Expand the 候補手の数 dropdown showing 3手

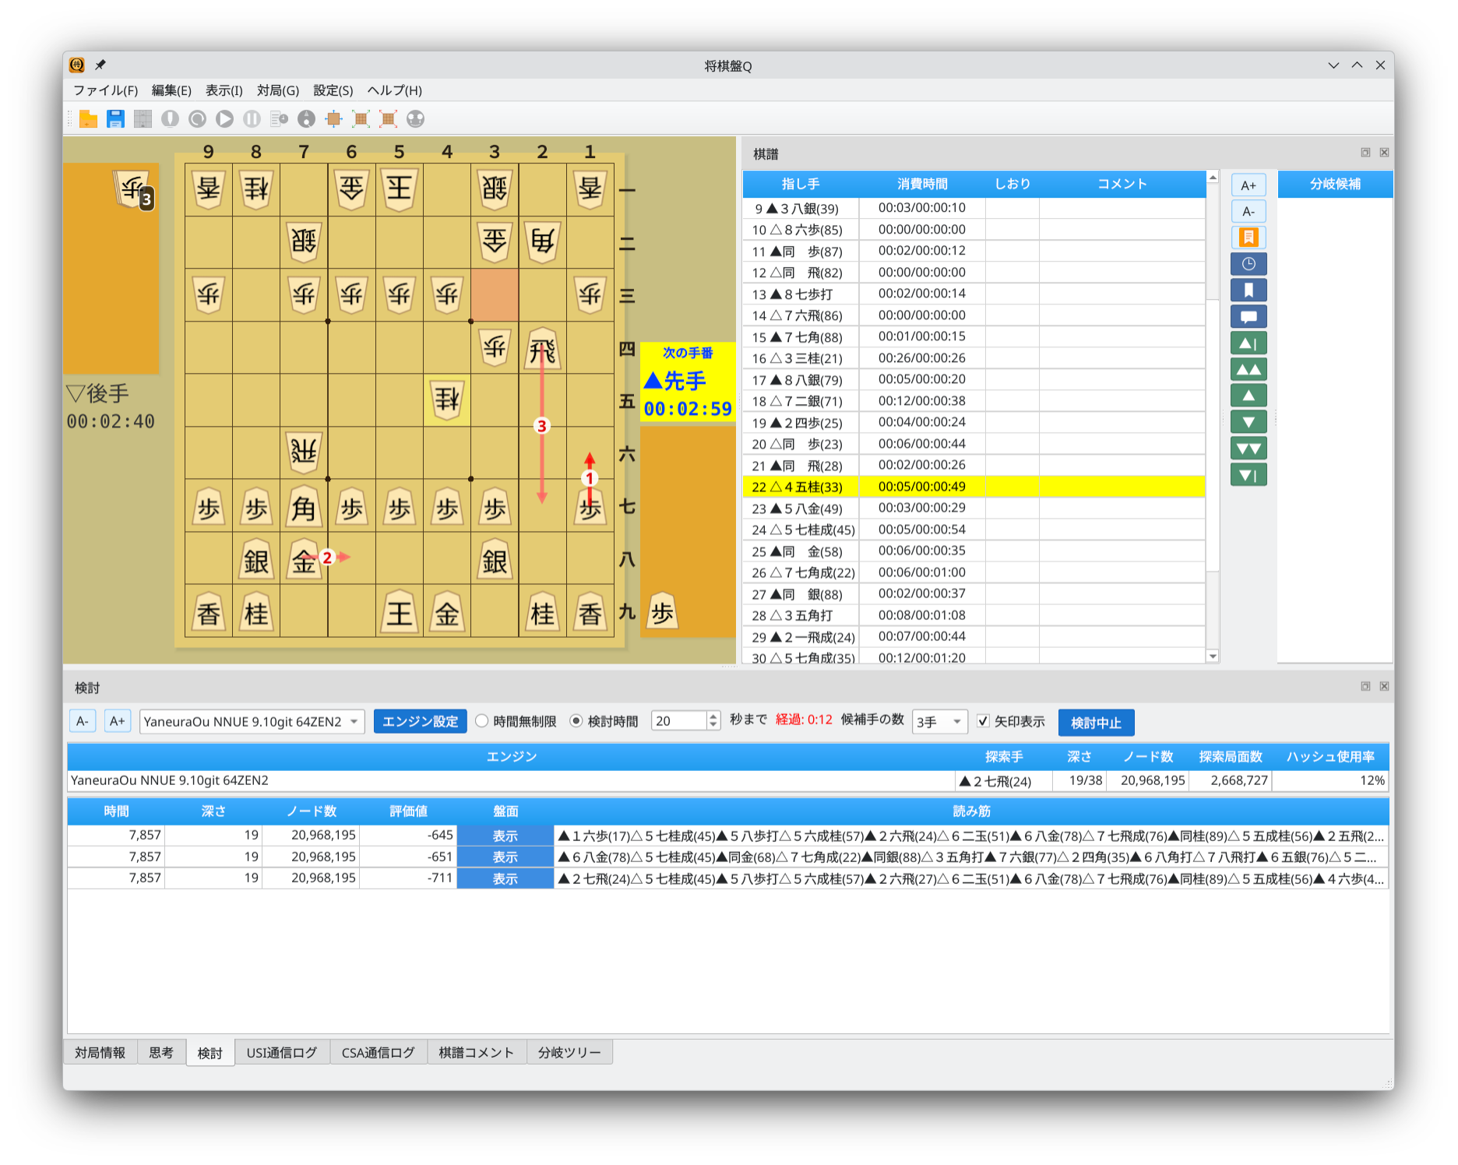pyautogui.click(x=939, y=722)
